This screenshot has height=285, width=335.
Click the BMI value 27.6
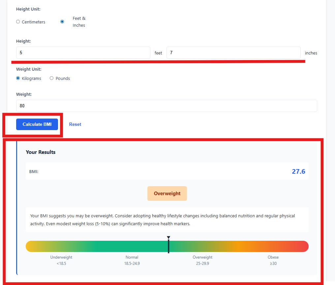298,171
